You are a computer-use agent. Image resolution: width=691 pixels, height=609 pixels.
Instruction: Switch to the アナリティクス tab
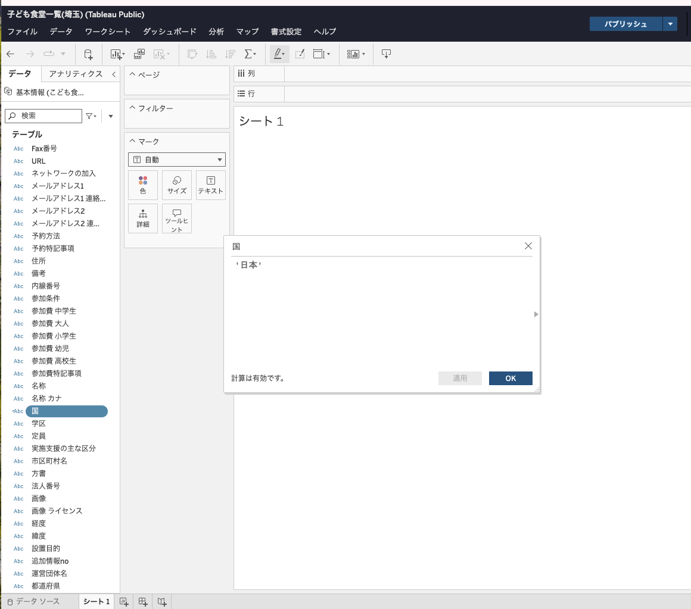point(76,74)
